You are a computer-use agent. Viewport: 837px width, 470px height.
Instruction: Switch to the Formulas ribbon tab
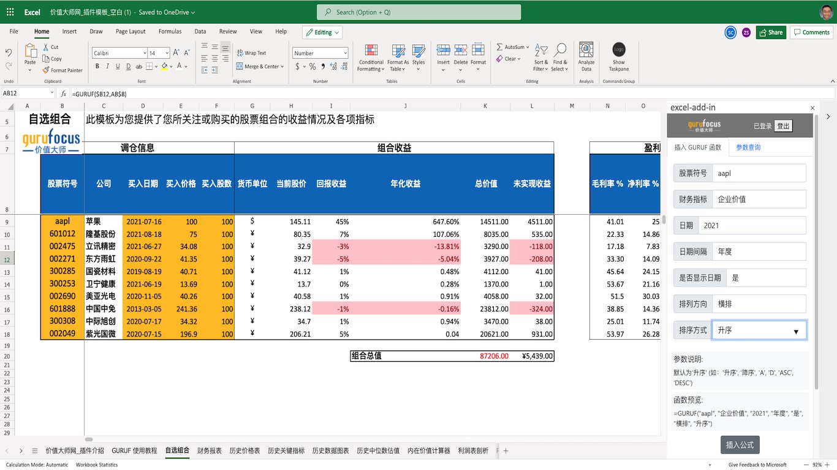pos(170,32)
